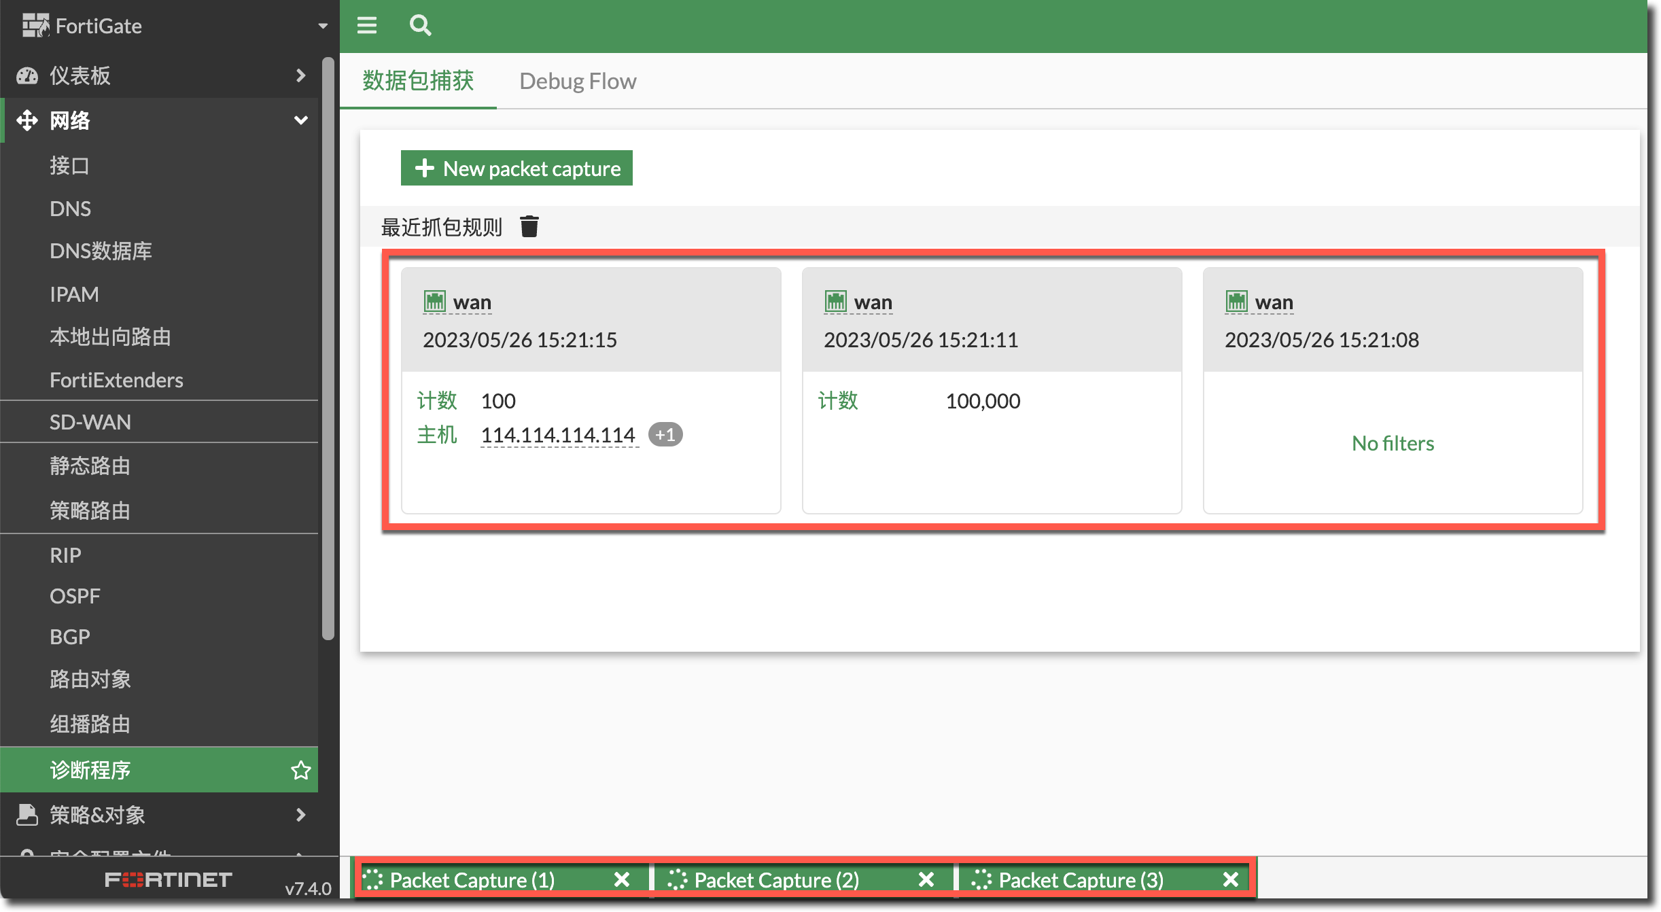The image size is (1661, 912).
Task: Open the FortiGate device dropdown
Action: click(323, 26)
